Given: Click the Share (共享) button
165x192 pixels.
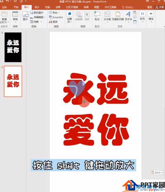Looking at the screenshot, I should (159, 7).
